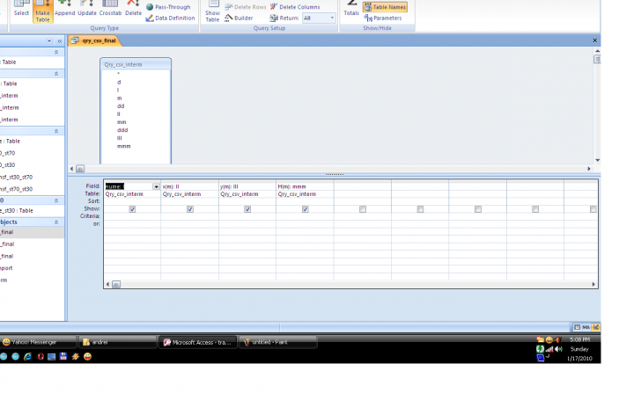The image size is (641, 400).
Task: Switch to Append query type
Action: coord(64,10)
